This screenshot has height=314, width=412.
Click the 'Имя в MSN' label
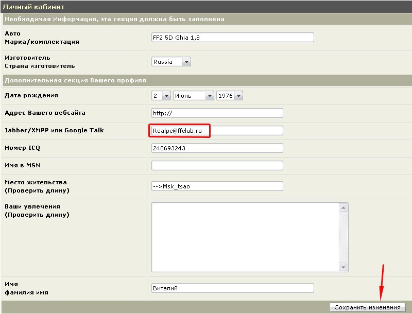coord(22,165)
